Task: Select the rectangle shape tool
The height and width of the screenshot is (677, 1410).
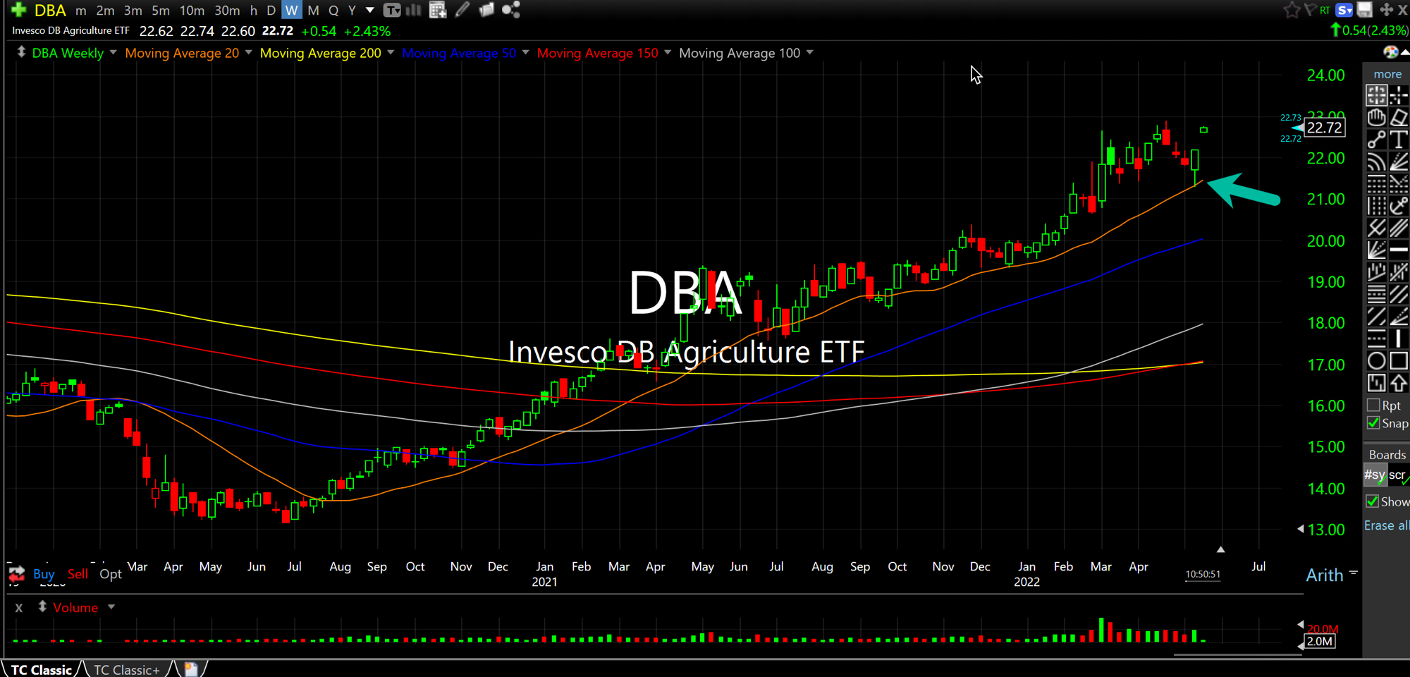Action: coord(1399,361)
